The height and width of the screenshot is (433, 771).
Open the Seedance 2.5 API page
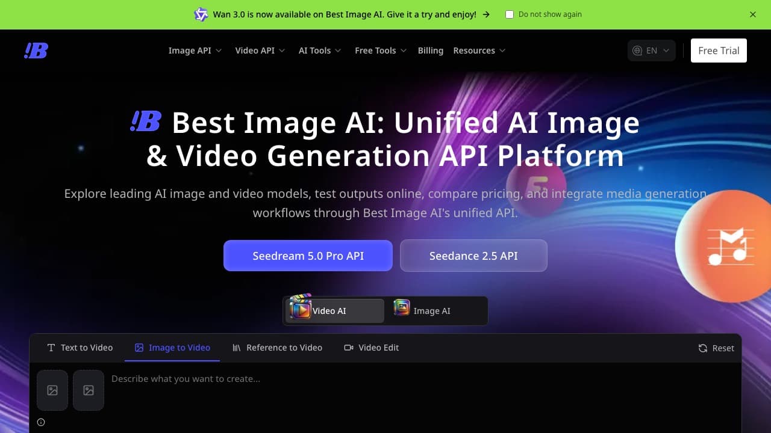coord(473,256)
